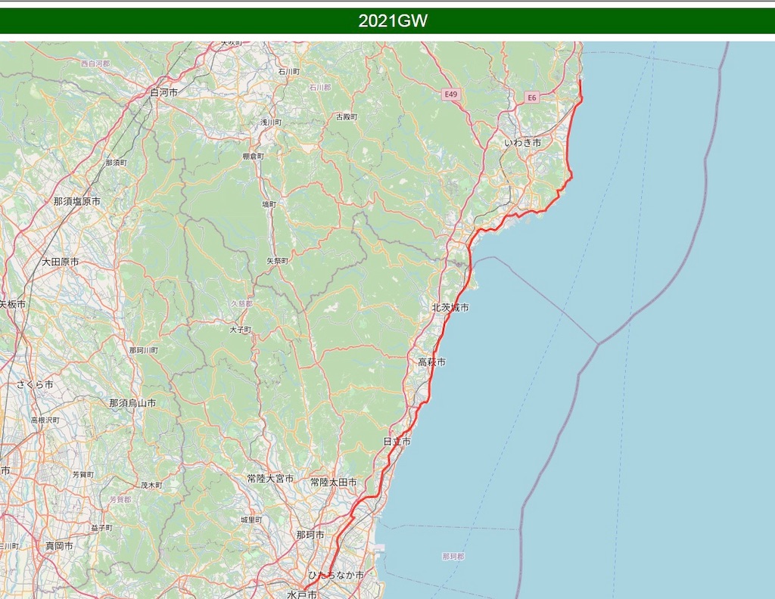Click the 西白河郡 district label

[95, 64]
